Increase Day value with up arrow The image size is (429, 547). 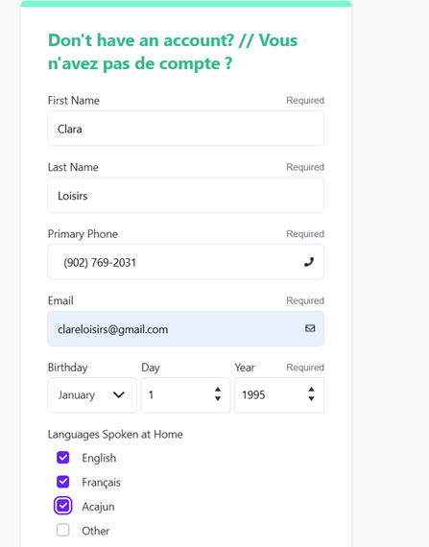pyautogui.click(x=218, y=390)
